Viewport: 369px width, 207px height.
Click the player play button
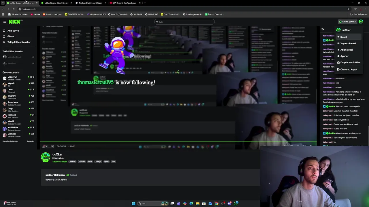46,146
